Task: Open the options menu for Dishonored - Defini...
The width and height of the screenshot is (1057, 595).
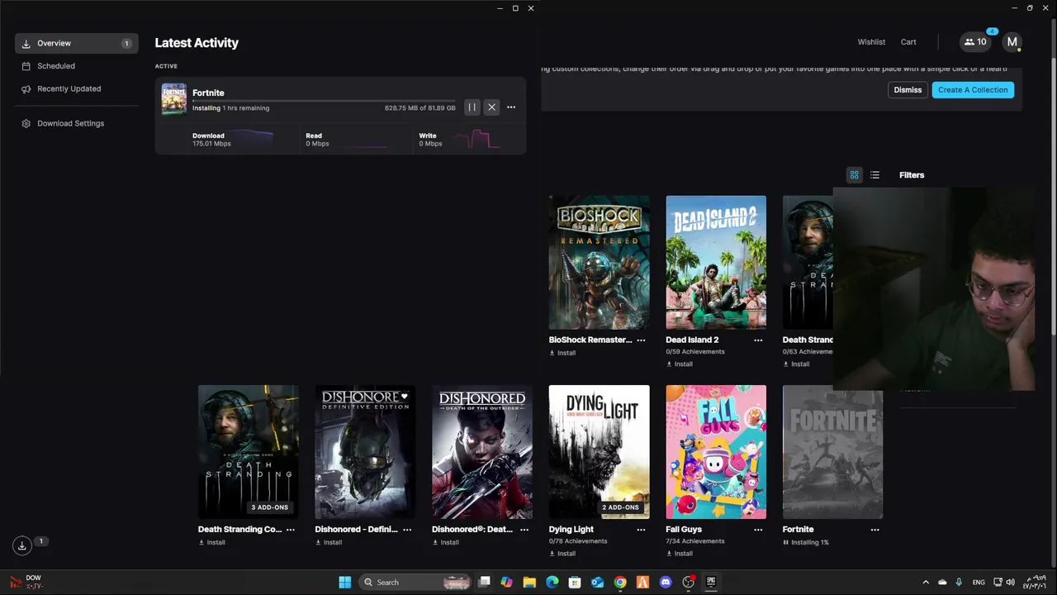Action: coord(407,530)
